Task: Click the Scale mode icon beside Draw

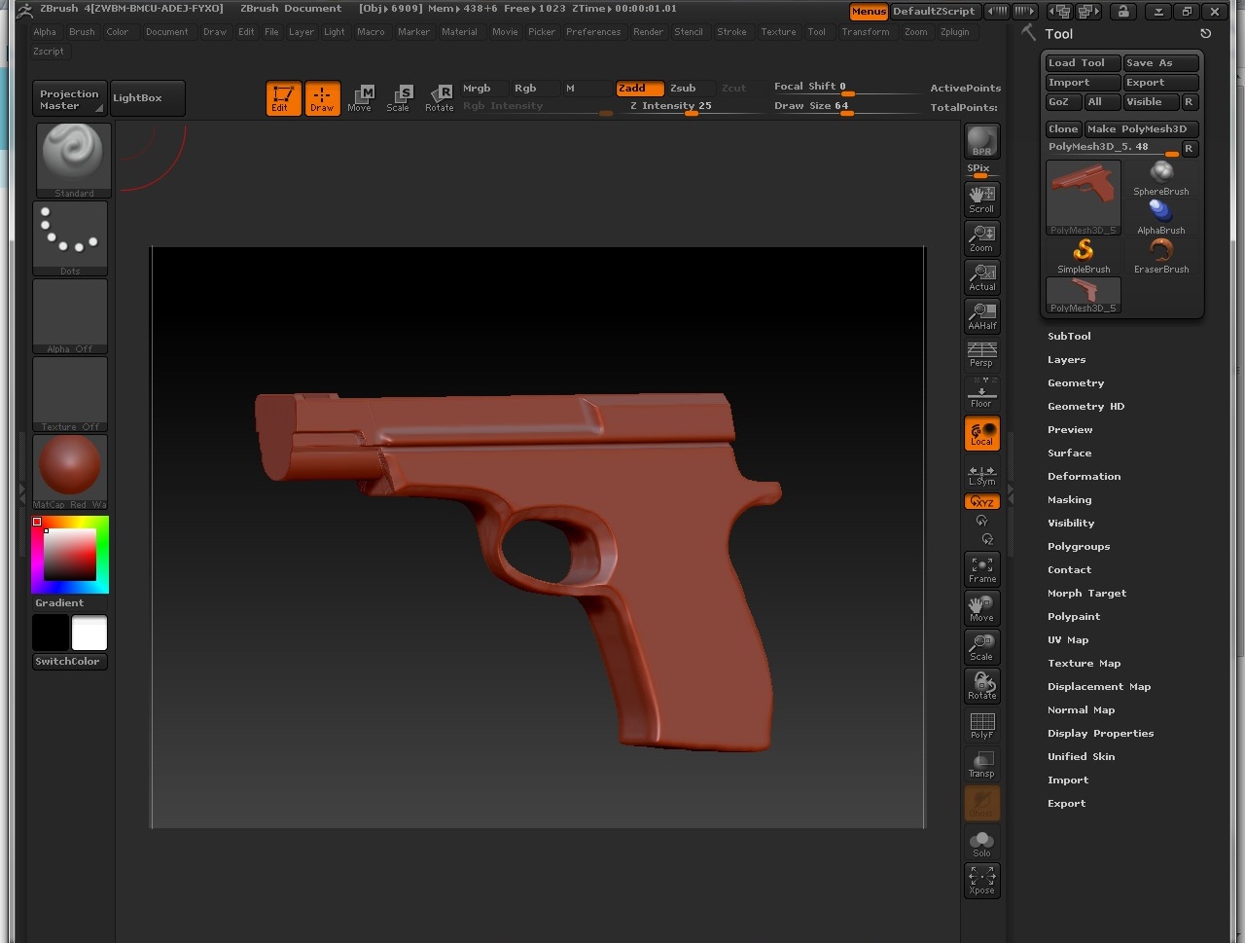Action: point(399,97)
